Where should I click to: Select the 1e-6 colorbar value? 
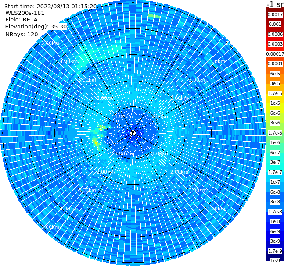pyautogui.click(x=275, y=142)
